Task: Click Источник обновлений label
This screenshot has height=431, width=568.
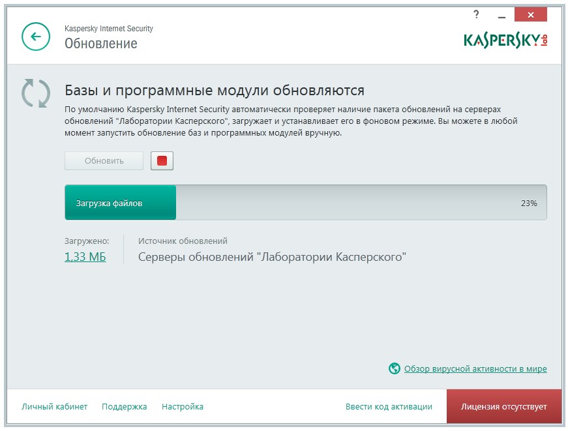Action: pos(183,241)
